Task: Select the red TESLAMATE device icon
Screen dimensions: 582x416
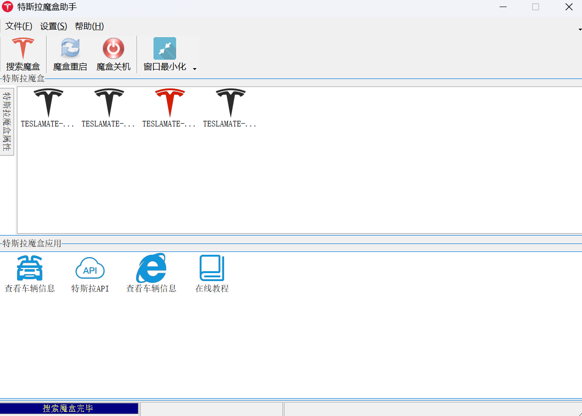Action: click(170, 103)
